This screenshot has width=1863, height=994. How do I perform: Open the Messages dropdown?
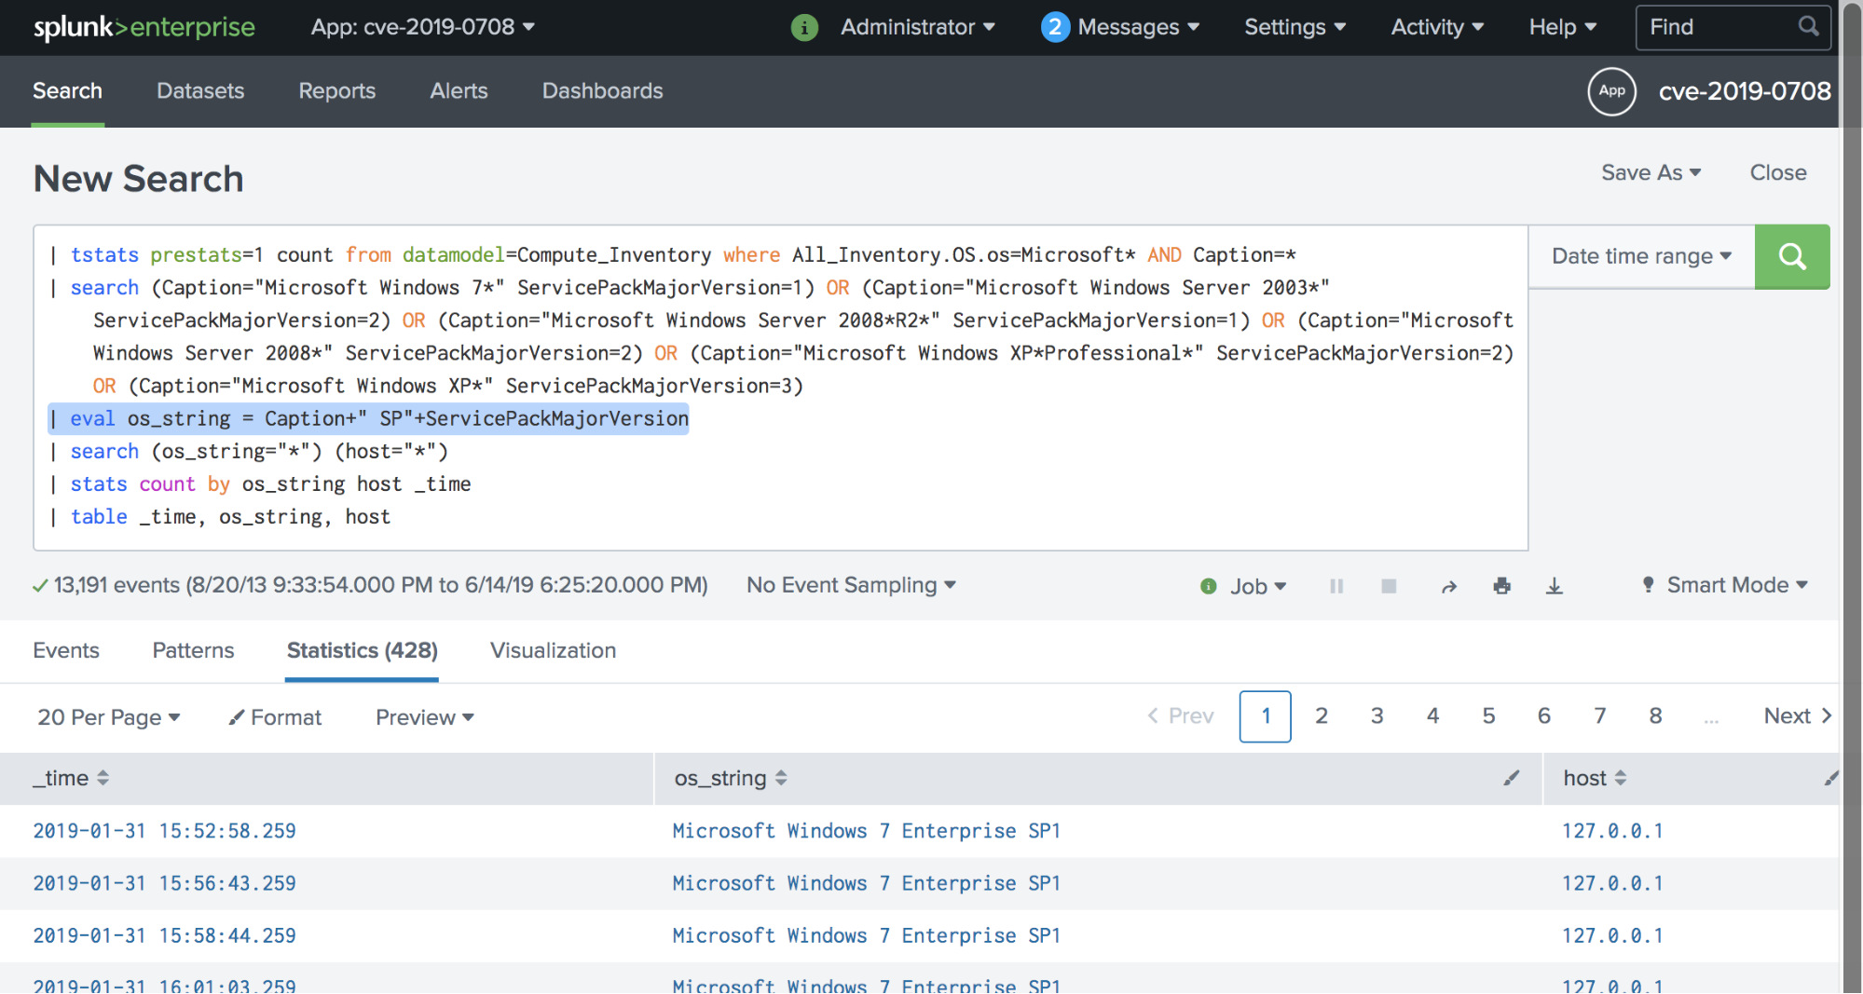coord(1138,27)
